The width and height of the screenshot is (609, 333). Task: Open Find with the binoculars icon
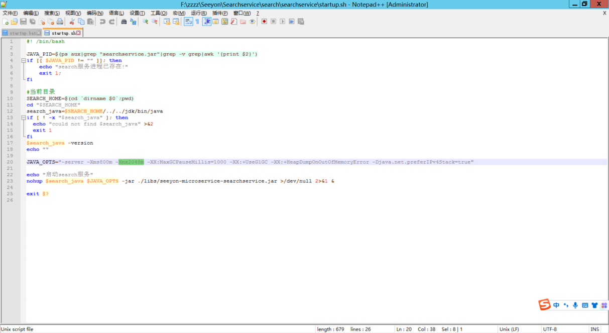(x=124, y=22)
